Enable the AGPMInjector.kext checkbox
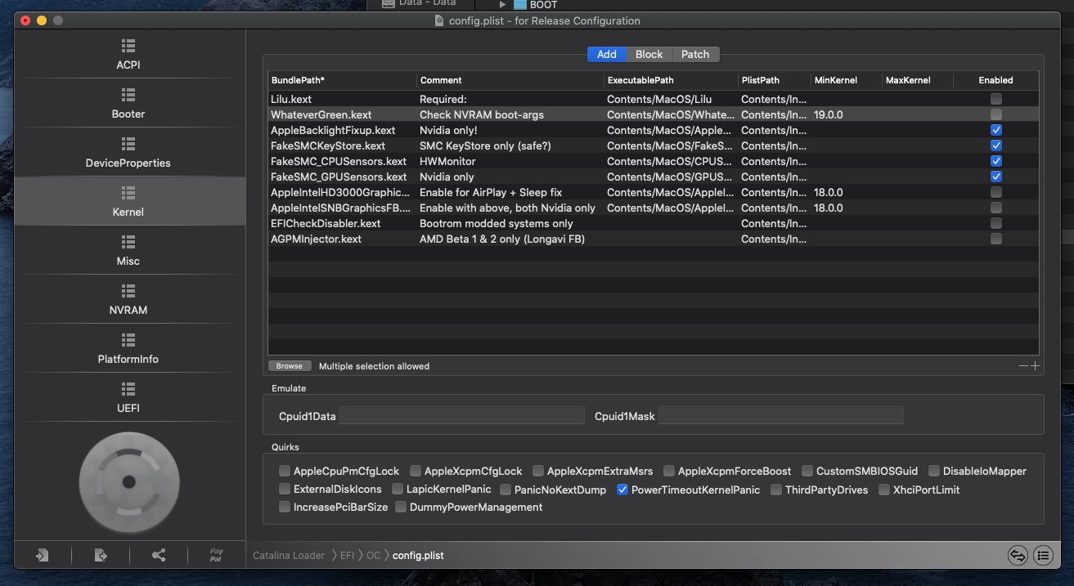This screenshot has width=1074, height=586. point(995,239)
